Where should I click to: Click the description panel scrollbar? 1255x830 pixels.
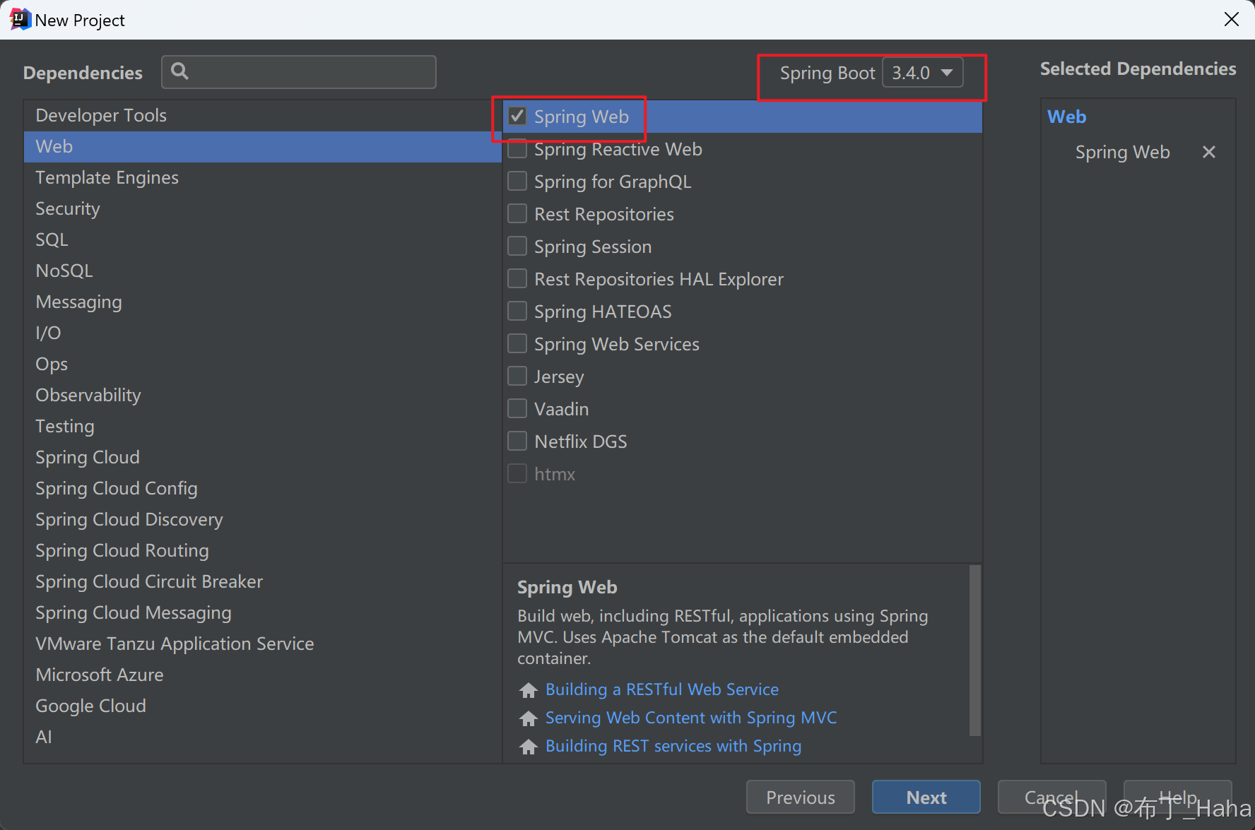[x=975, y=651]
